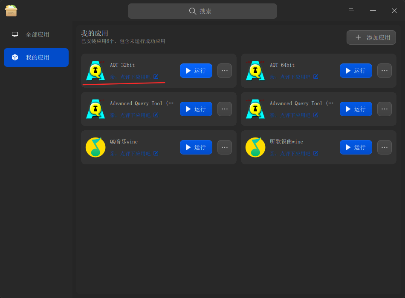Click the QQ音乐wine app icon

coord(95,147)
